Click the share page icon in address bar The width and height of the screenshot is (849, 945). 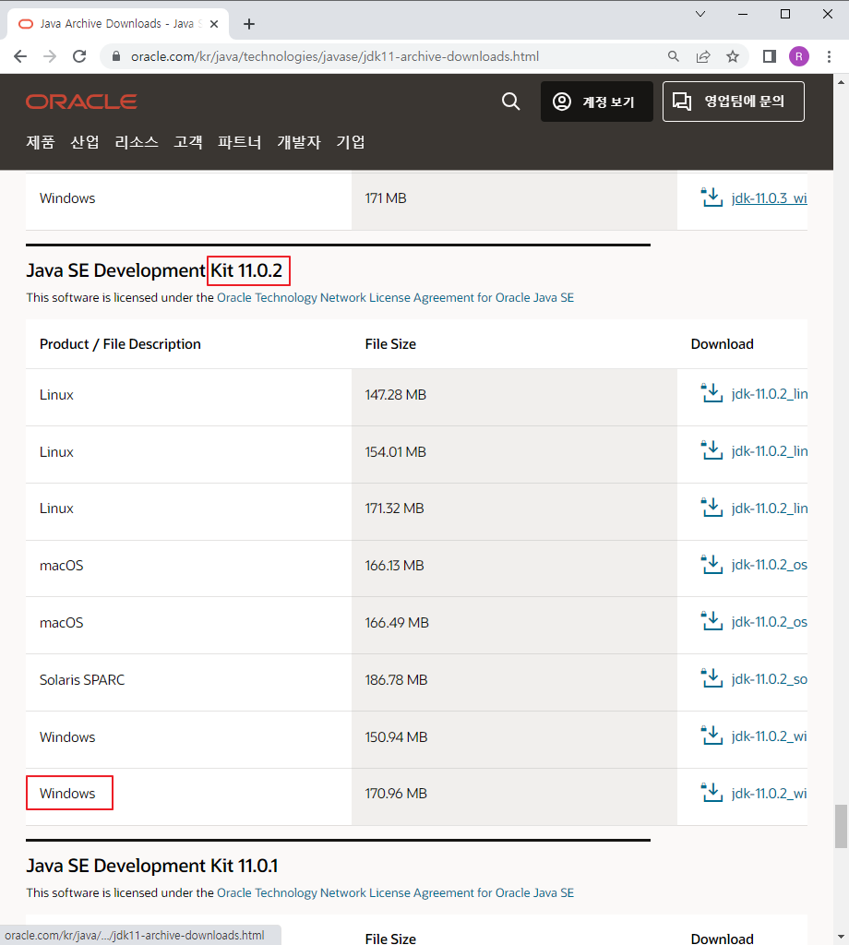click(703, 56)
